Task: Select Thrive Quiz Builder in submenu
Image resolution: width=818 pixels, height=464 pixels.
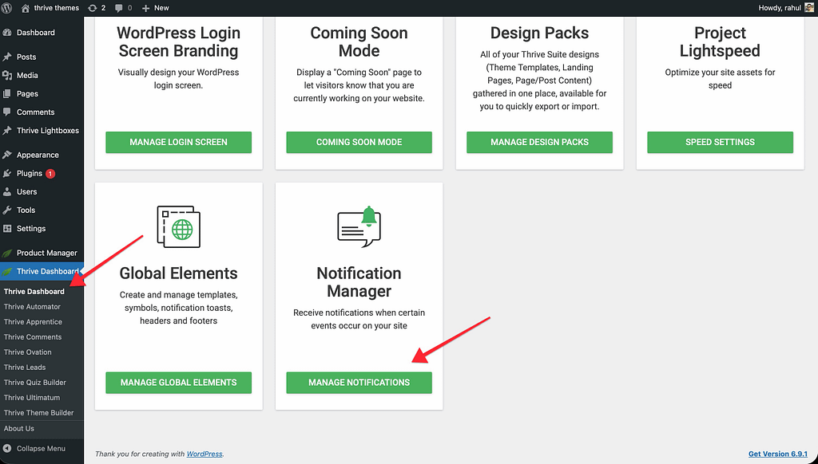Action: coord(35,383)
